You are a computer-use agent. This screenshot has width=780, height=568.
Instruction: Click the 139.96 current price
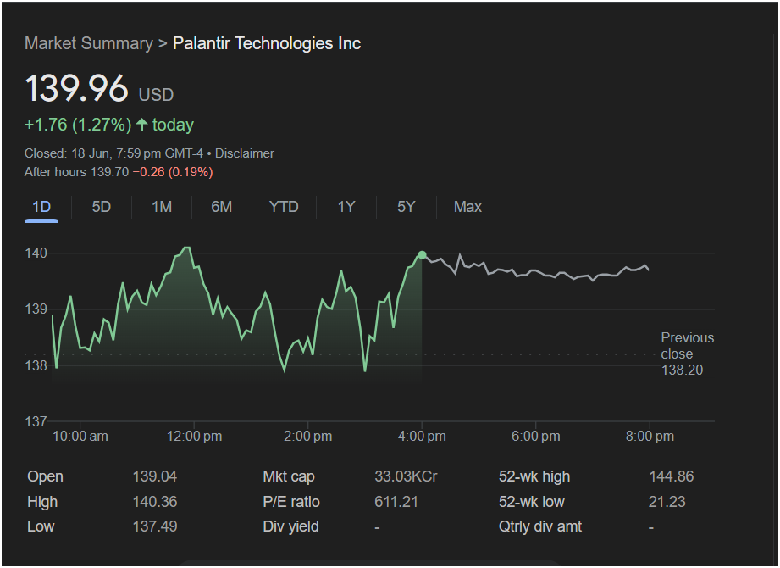coord(76,89)
